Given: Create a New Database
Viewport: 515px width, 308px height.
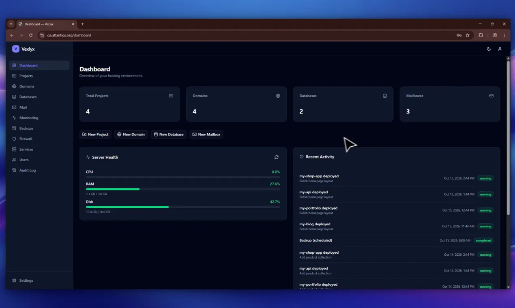Looking at the screenshot, I should pos(169,135).
